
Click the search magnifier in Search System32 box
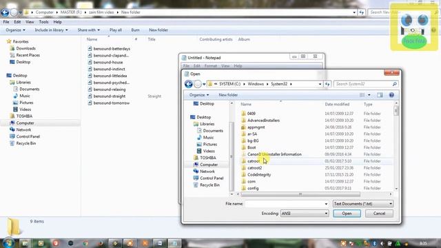coord(395,84)
